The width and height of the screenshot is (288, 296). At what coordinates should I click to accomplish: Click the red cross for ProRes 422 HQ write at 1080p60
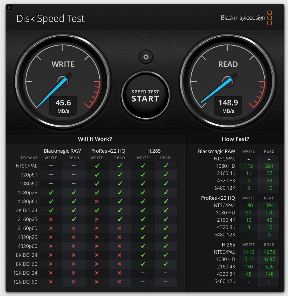point(97,201)
